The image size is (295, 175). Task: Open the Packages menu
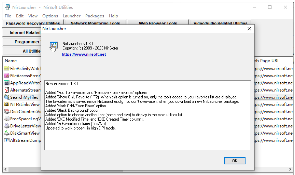click(x=95, y=16)
